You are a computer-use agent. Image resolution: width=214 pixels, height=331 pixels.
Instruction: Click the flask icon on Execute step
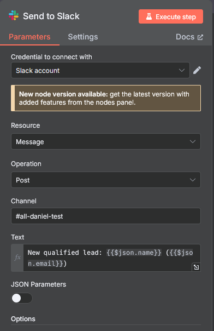tap(149, 16)
